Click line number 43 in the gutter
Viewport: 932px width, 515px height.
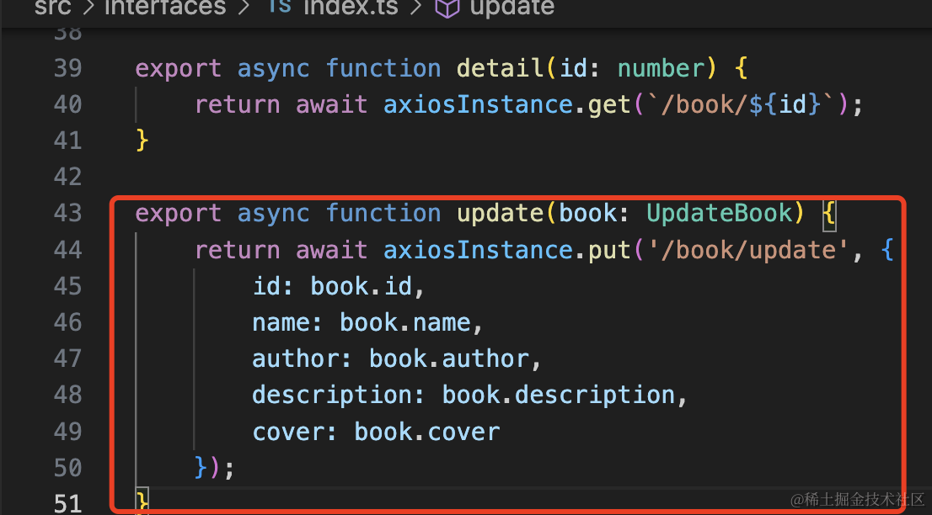pyautogui.click(x=67, y=214)
